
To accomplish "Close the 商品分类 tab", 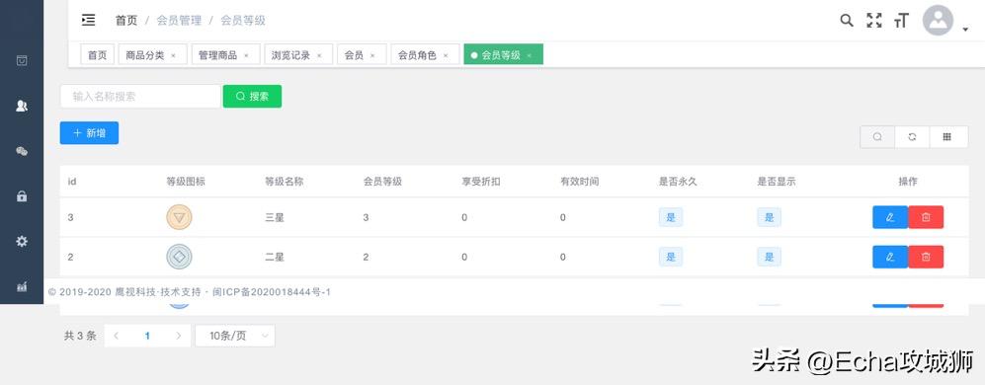I will pos(173,55).
